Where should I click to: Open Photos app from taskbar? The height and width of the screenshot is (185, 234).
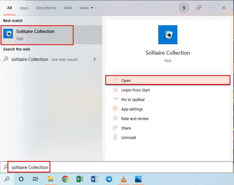click(138, 179)
